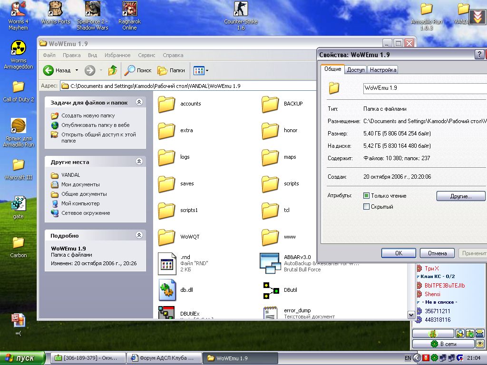Click the Другие attributes button
Image resolution: width=487 pixels, height=365 pixels.
(460, 196)
